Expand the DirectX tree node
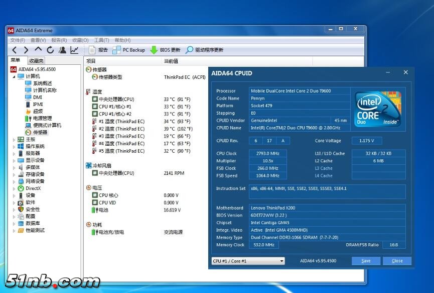The width and height of the screenshot is (434, 293). point(14,188)
